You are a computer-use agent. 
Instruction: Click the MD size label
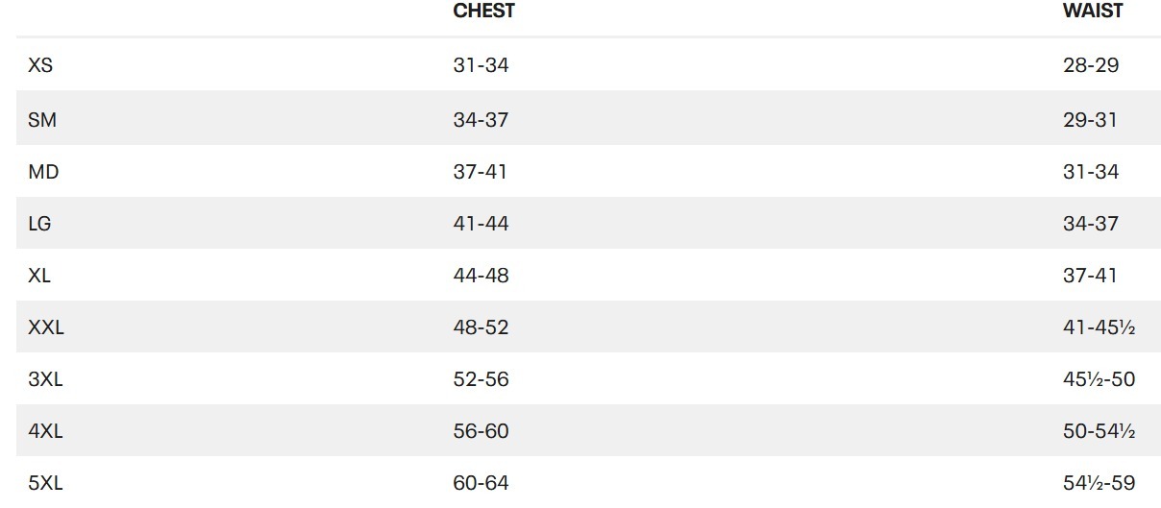(43, 172)
